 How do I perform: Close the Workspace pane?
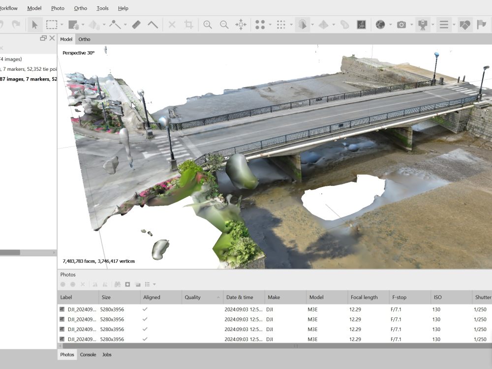[52, 38]
